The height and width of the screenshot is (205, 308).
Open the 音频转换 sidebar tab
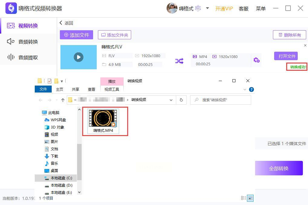(28, 41)
